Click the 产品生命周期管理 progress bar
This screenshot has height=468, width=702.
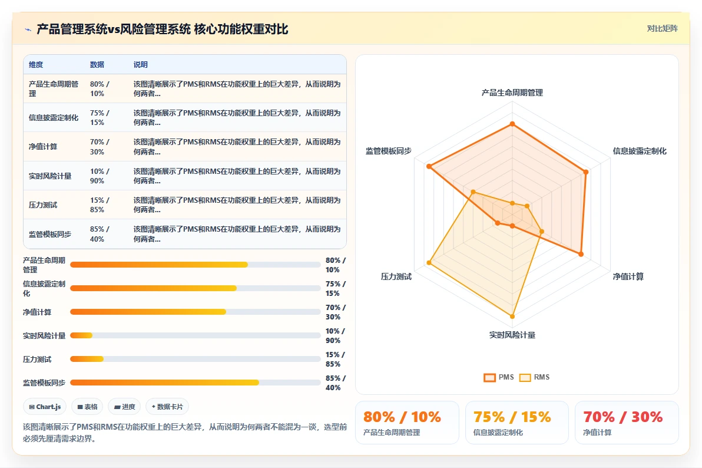[x=195, y=265]
